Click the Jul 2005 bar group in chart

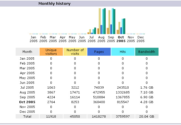92,31
